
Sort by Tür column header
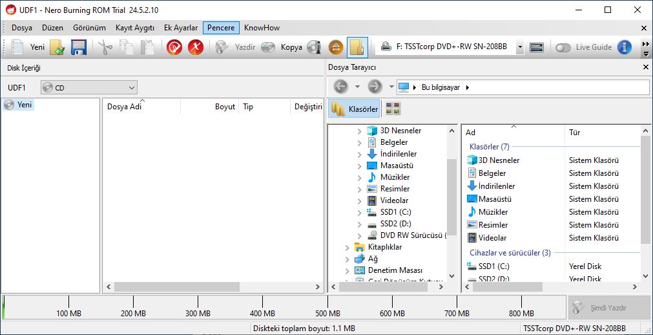(x=603, y=132)
